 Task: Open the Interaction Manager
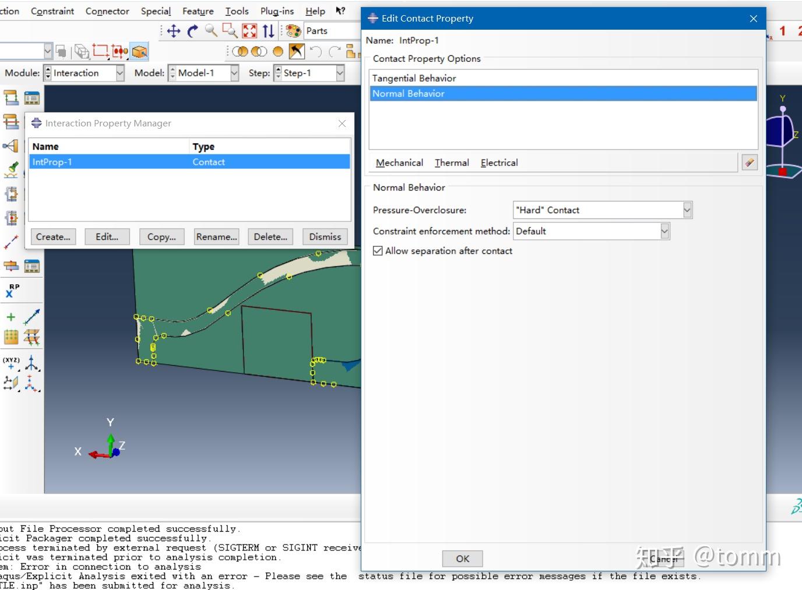click(x=32, y=97)
